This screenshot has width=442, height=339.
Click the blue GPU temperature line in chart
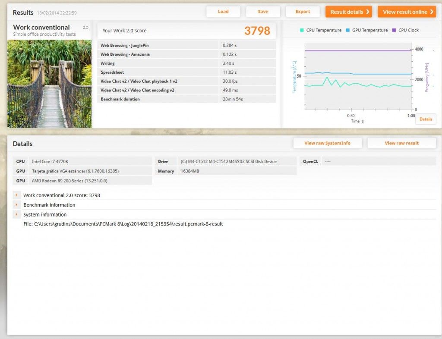[x=358, y=73]
